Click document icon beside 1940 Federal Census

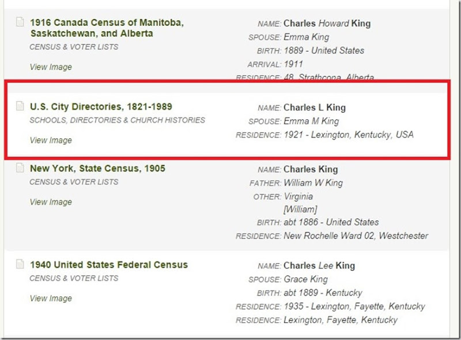click(x=20, y=265)
